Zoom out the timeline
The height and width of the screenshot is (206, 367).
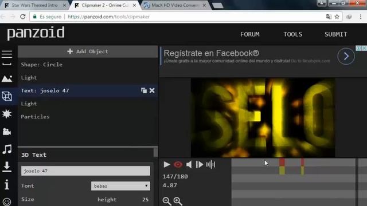coord(167,201)
